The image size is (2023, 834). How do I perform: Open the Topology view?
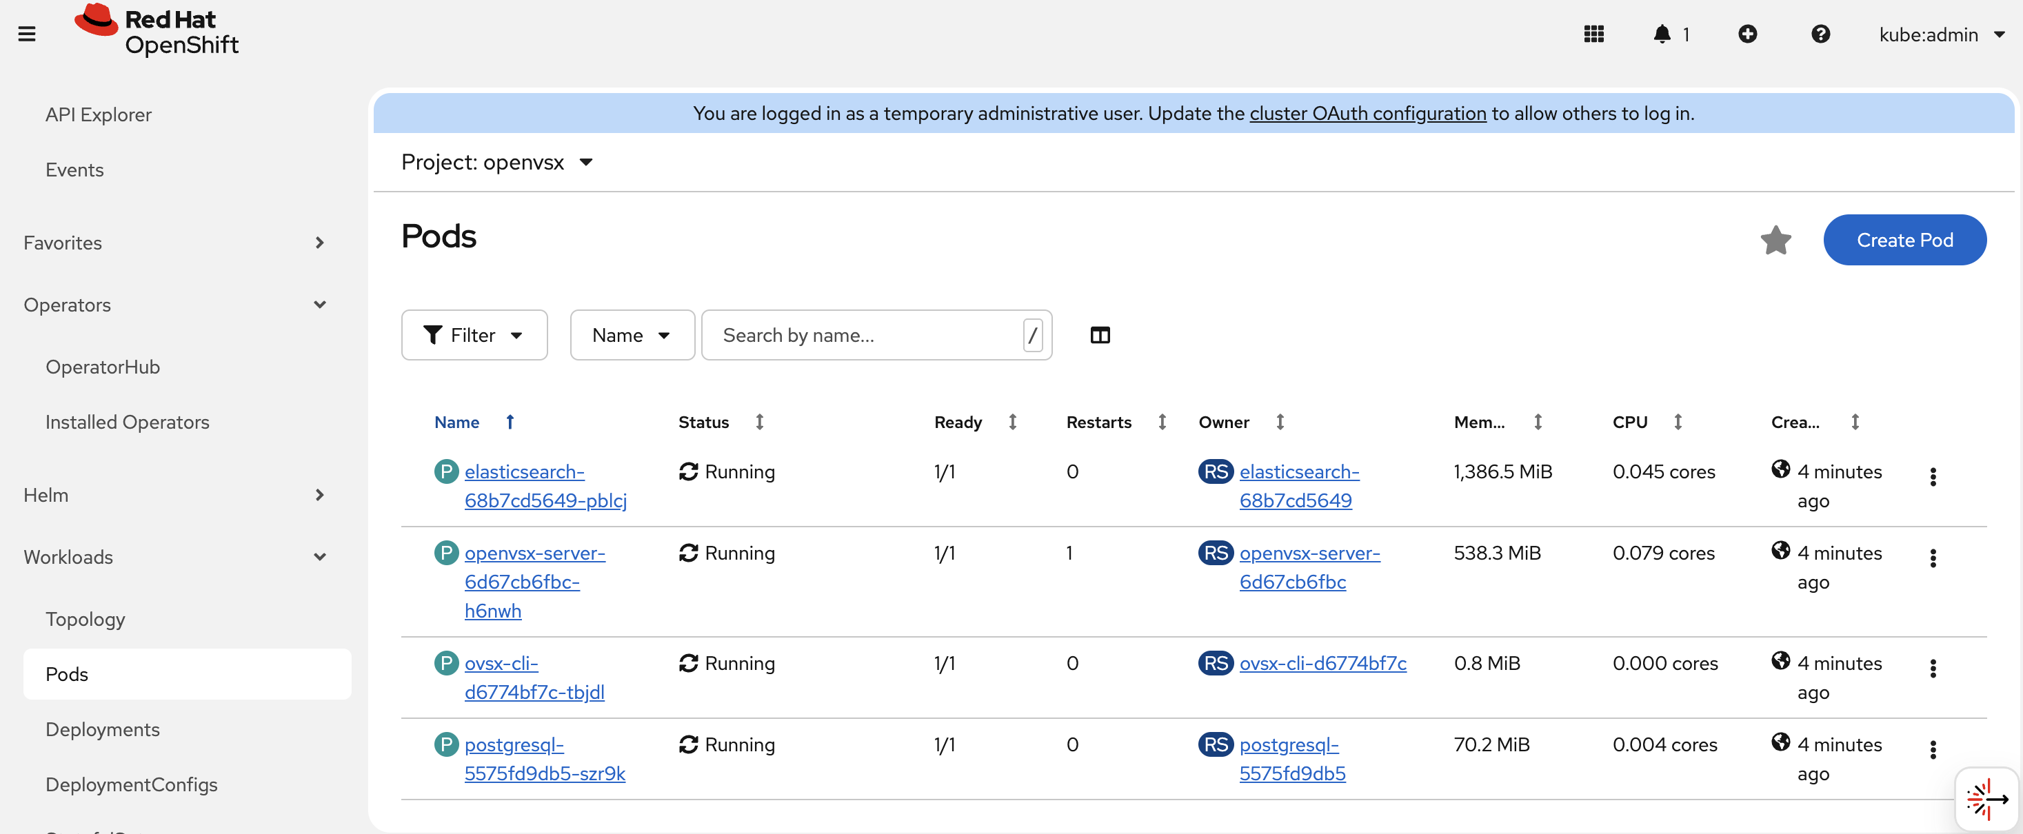(x=85, y=619)
